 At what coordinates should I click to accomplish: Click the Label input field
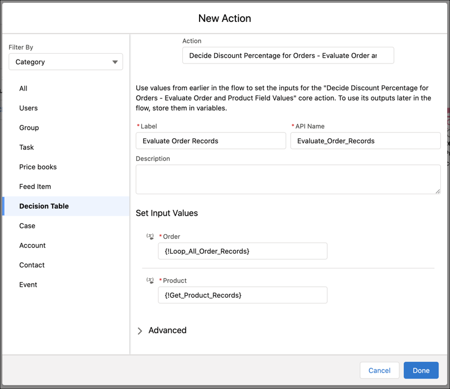[211, 141]
